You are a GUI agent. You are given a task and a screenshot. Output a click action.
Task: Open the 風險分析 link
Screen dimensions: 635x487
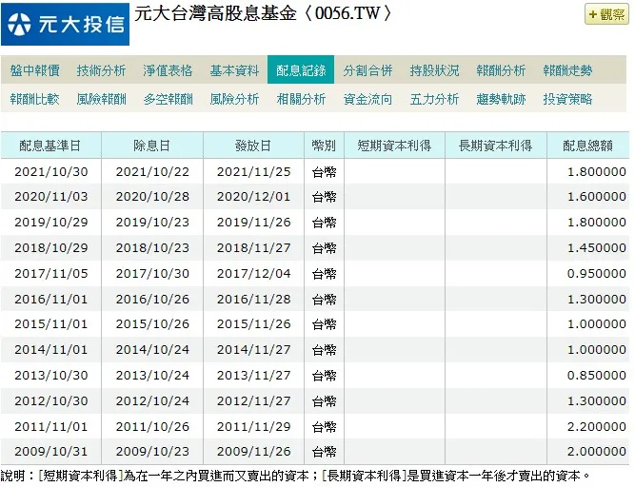click(234, 99)
